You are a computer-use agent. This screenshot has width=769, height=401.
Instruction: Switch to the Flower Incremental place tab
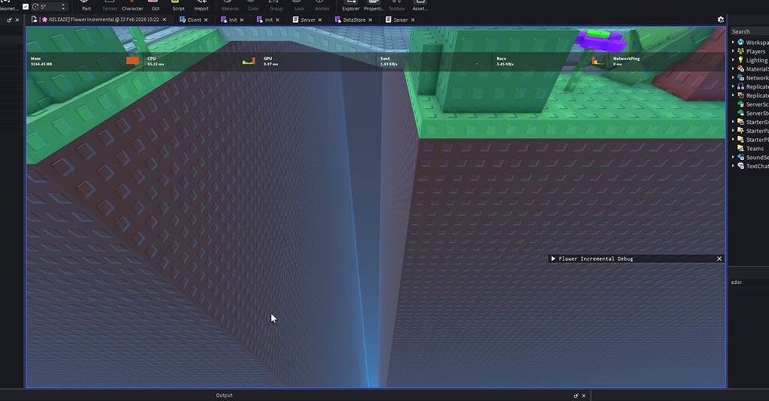point(98,20)
